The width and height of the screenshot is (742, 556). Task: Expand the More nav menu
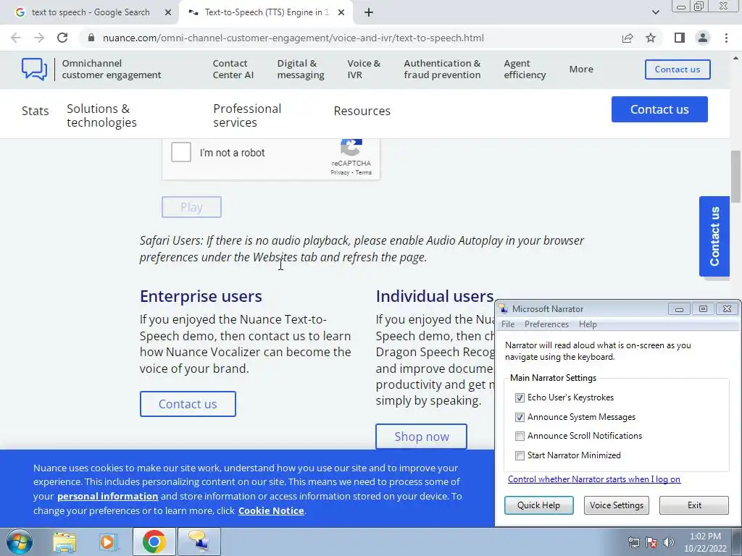tap(581, 69)
